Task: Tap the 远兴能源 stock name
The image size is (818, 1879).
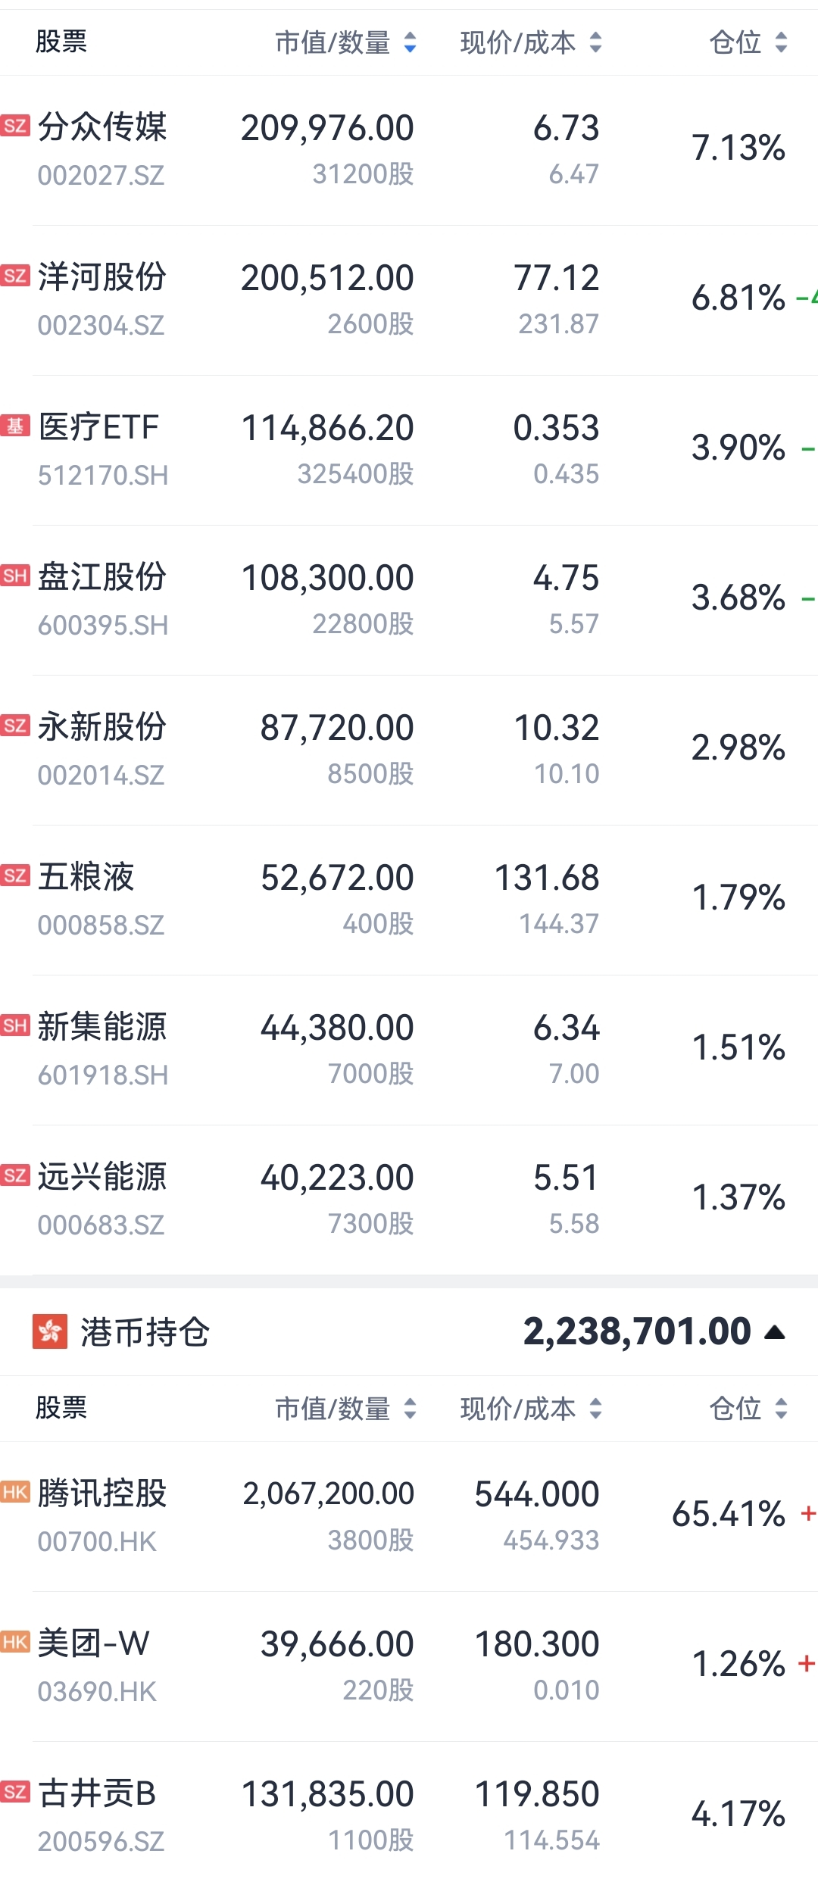Action: [x=102, y=1177]
